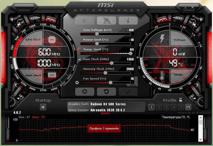
Task: Click the Core Voltage value -100
Action: (130, 30)
